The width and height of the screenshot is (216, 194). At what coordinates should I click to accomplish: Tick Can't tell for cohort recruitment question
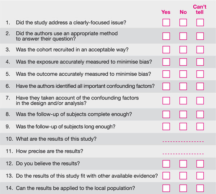[200, 49]
